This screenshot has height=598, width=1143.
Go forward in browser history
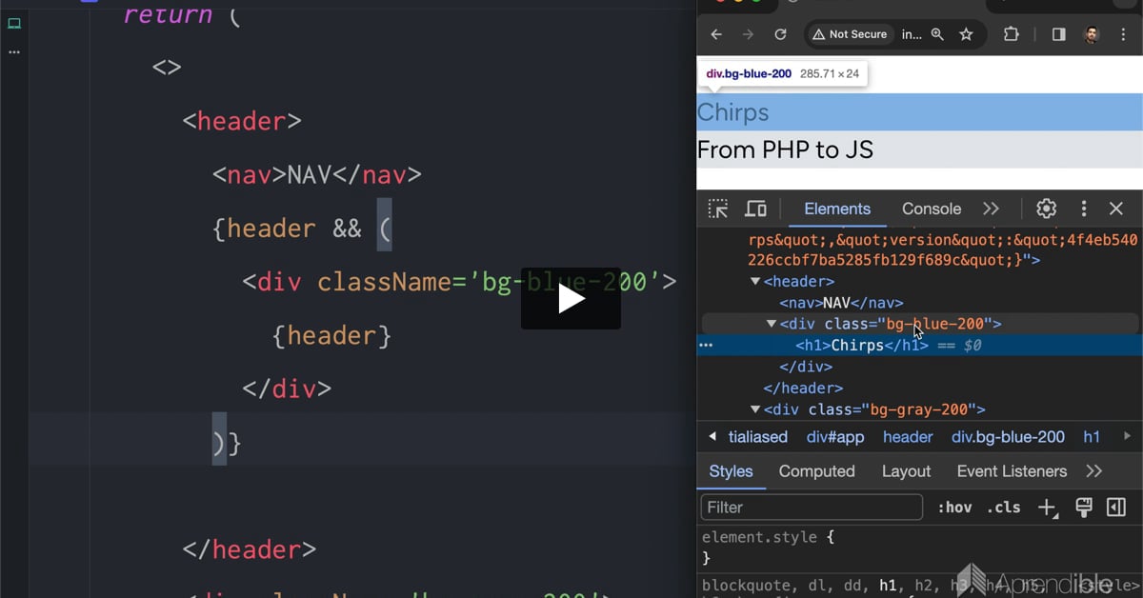point(748,34)
